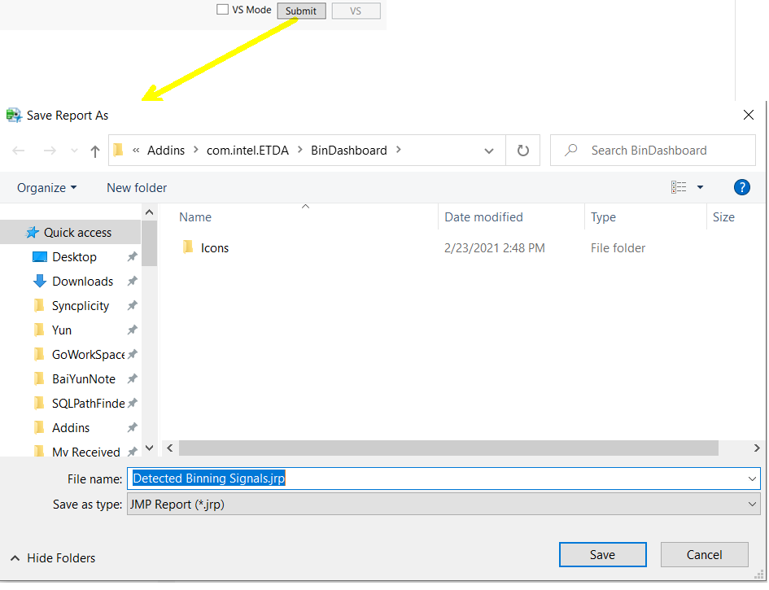Viewport: 769px width, 590px height.
Task: Open the GoWorkSpace pinned folder
Action: [x=88, y=354]
